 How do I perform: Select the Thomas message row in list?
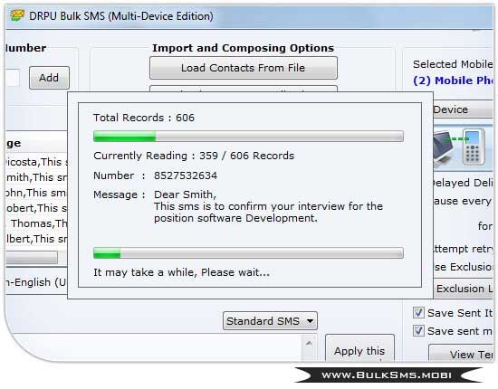(36, 223)
